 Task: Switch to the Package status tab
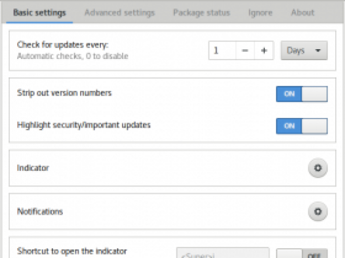[201, 12]
